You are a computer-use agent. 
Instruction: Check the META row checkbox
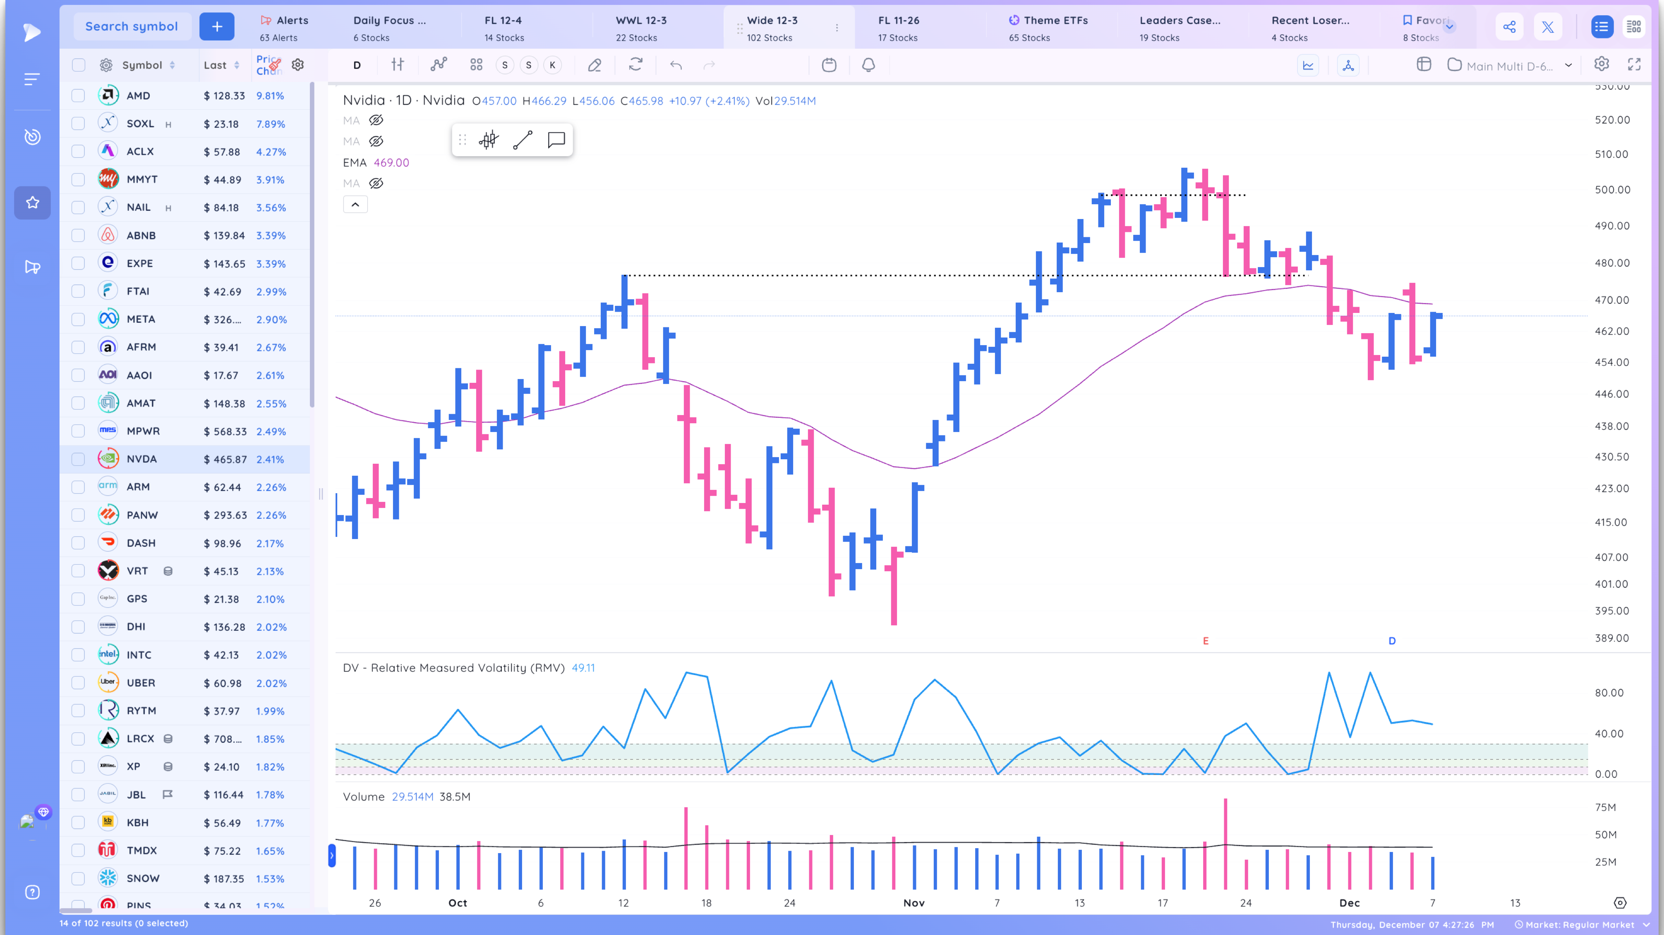coord(78,319)
